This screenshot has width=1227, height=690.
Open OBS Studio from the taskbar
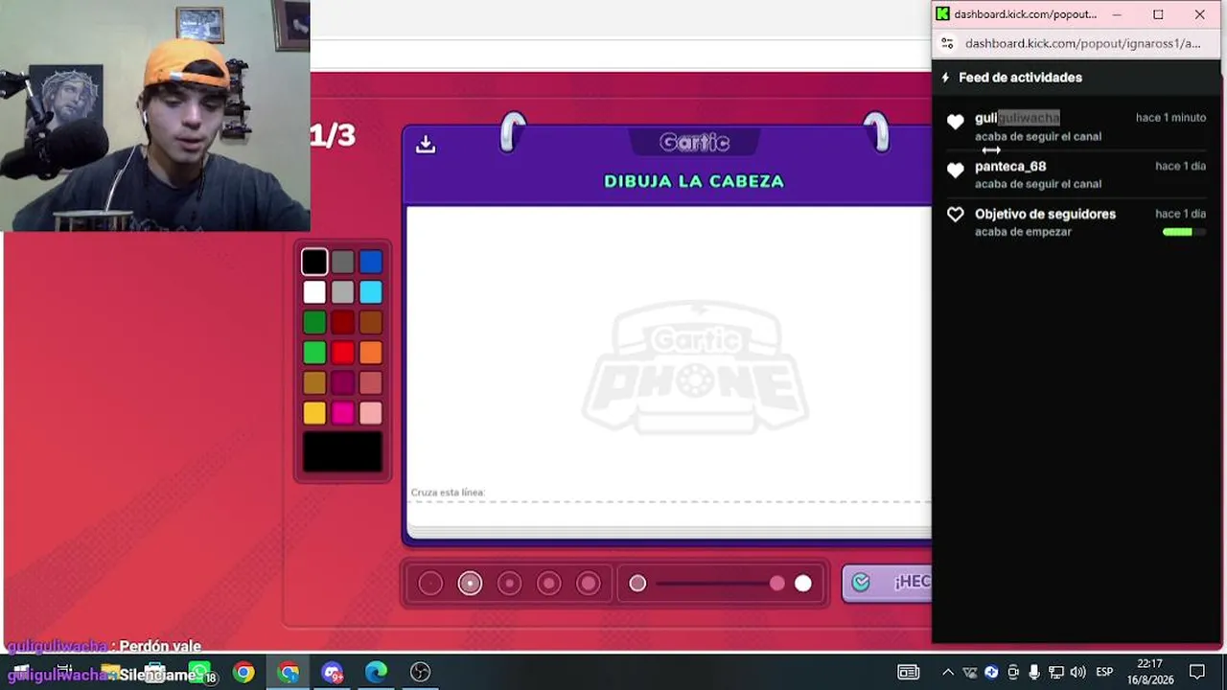[421, 673]
